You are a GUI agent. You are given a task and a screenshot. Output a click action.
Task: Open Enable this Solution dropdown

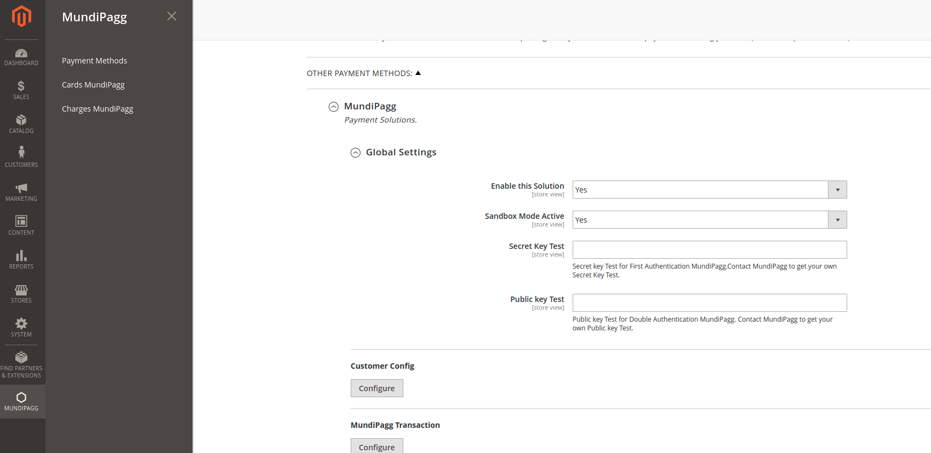(x=710, y=190)
